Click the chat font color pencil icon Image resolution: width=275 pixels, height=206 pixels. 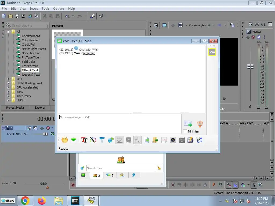pos(93,140)
